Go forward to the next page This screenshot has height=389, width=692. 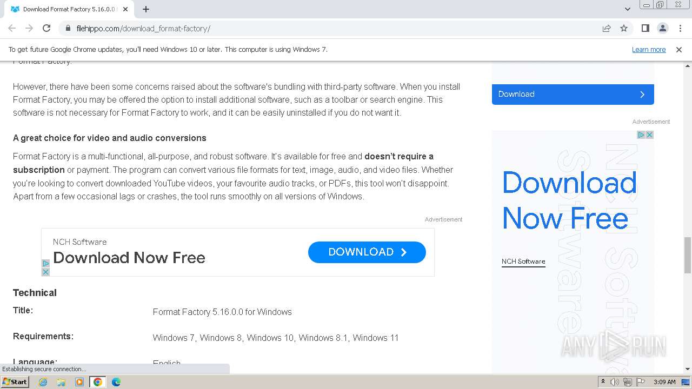point(29,28)
